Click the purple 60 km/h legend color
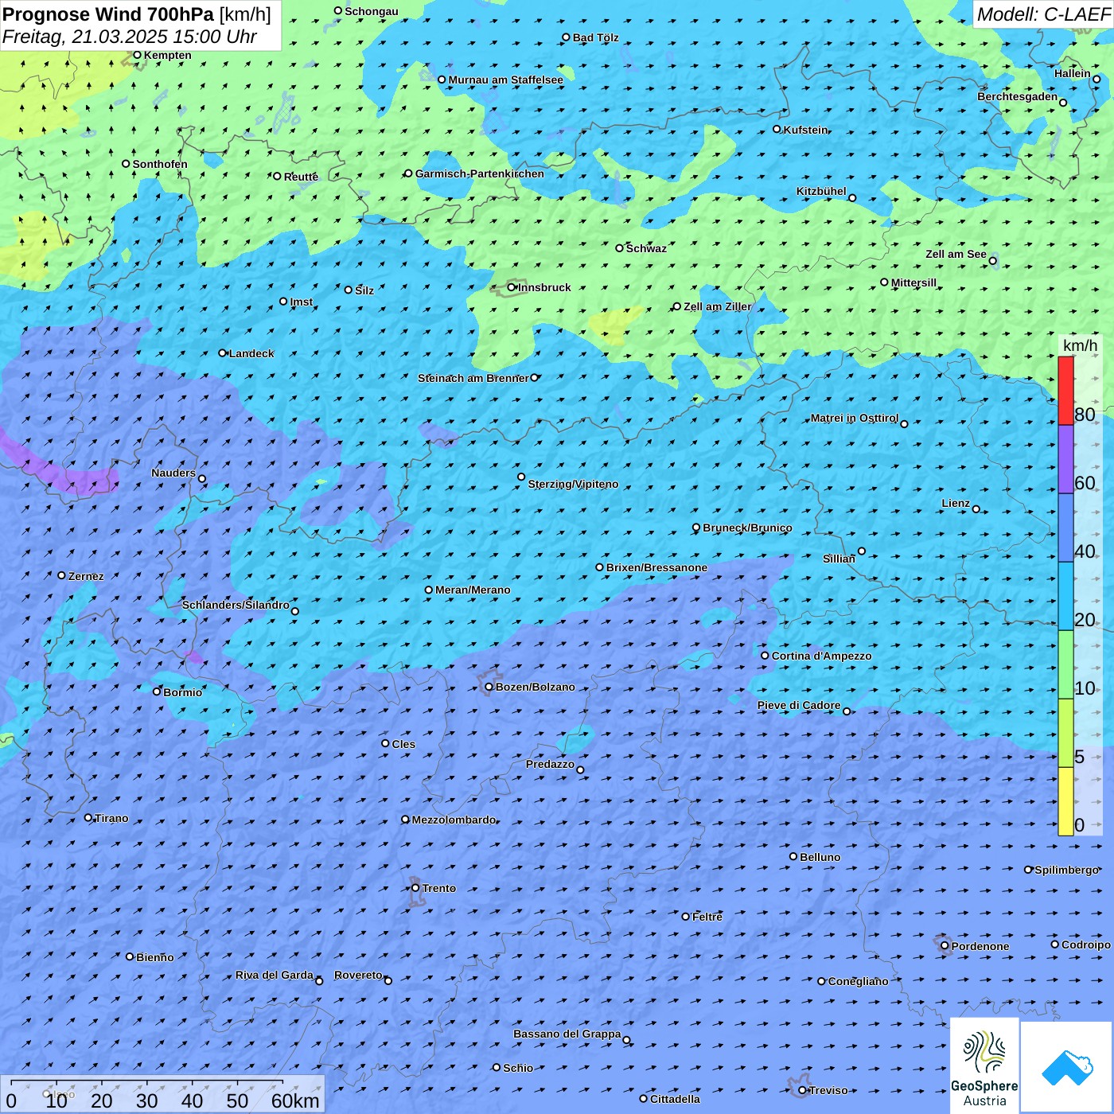This screenshot has height=1114, width=1114. 1065,459
